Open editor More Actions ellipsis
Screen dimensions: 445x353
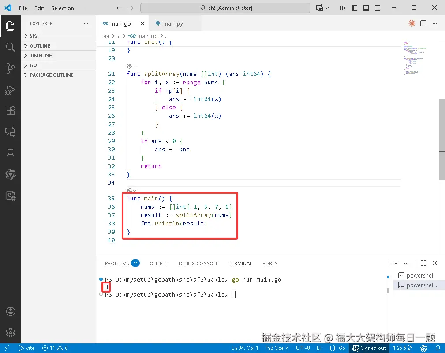tap(435, 23)
